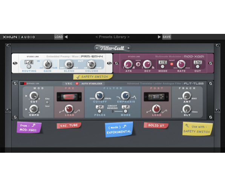This screenshot has width=225, height=187.
Task: Click the filter EMPHASIS knob
Action: click(x=126, y=96)
